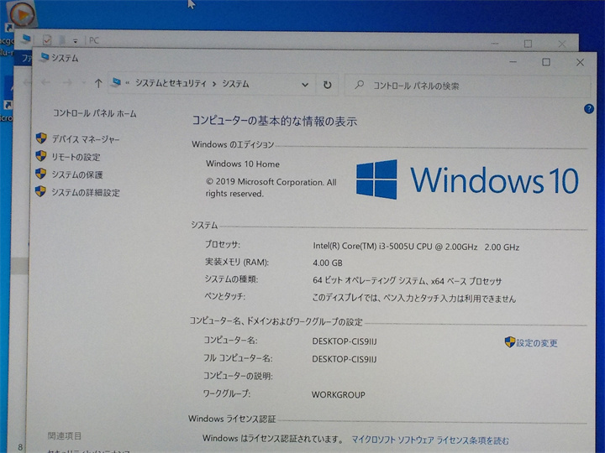Click shield icon beside デバイス マネージャー

41,138
